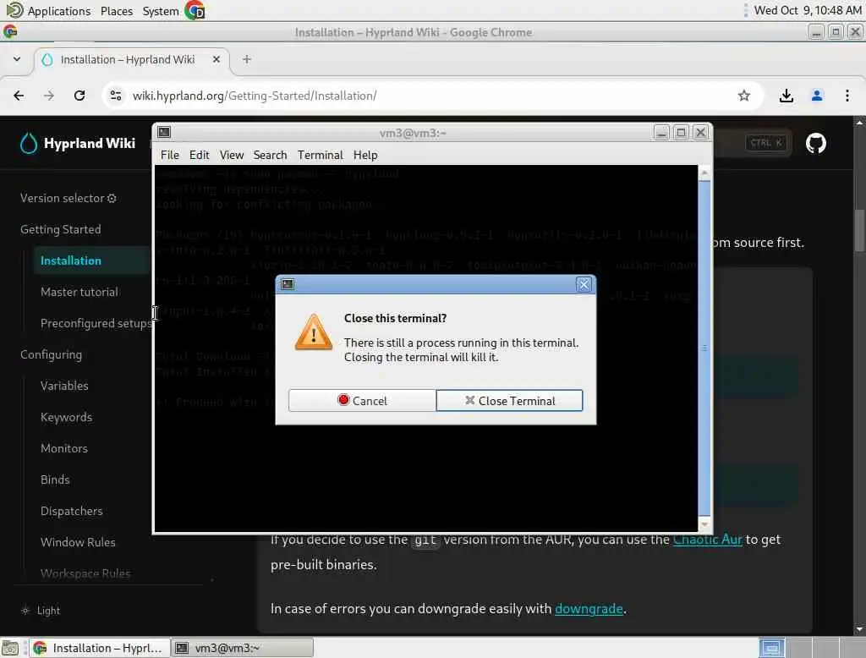866x658 pixels.
Task: Open a new Chrome tab
Action: click(247, 59)
